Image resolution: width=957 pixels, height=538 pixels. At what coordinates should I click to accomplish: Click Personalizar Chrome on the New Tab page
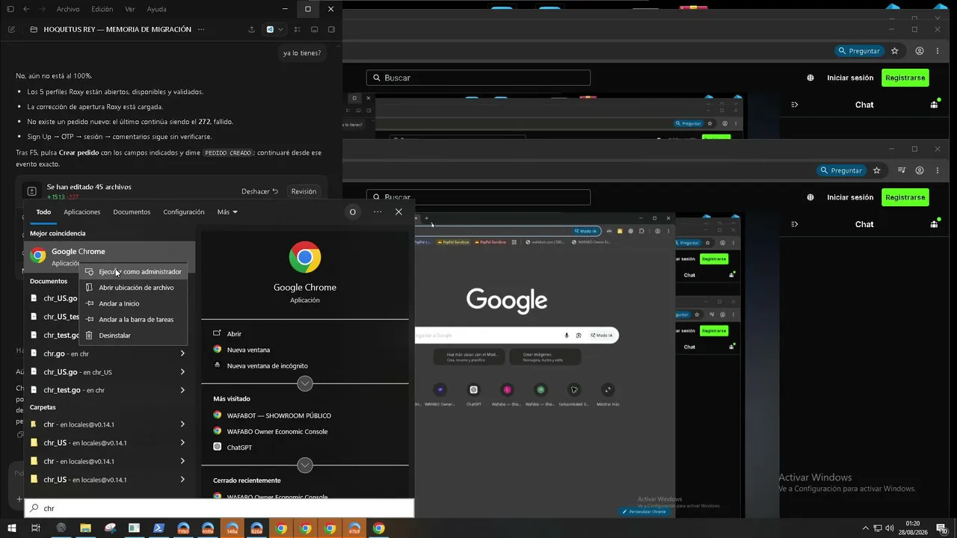(x=644, y=512)
